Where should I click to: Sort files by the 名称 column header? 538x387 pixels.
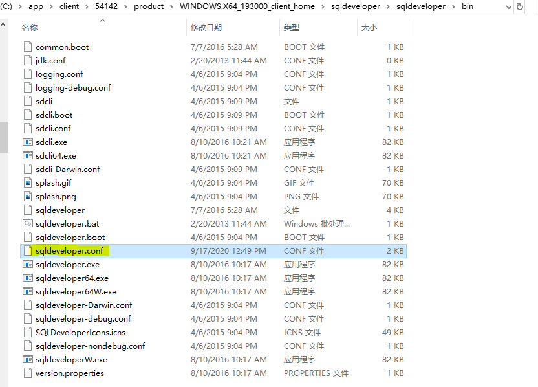click(30, 27)
